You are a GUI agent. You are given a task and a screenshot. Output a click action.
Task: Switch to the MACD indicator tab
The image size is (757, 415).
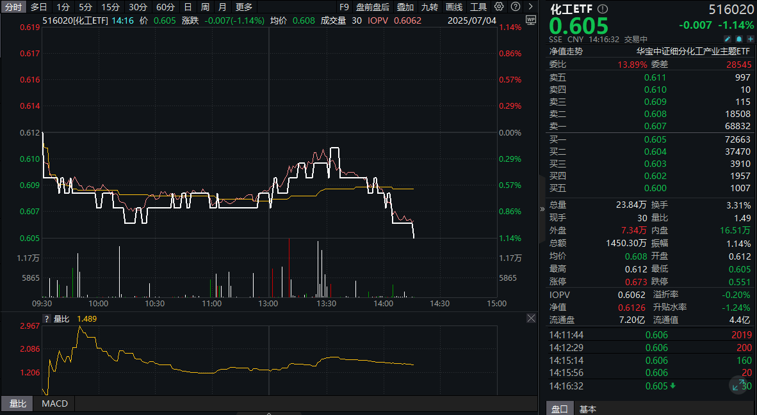pos(53,403)
